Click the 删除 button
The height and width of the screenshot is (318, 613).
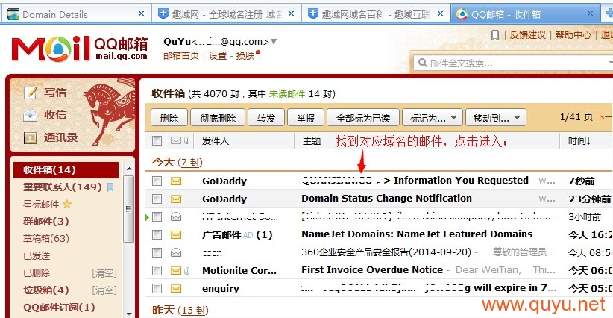point(169,118)
